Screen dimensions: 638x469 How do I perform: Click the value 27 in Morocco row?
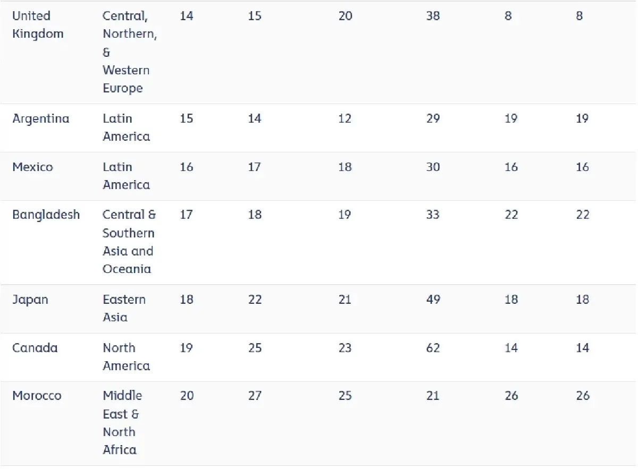(255, 396)
